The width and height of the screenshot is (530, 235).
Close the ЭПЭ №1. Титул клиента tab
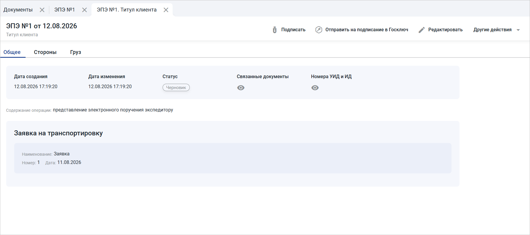(x=166, y=10)
